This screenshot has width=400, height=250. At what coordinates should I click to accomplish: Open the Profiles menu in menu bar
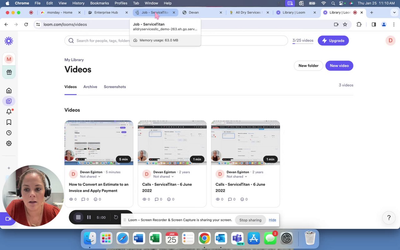click(x=121, y=3)
